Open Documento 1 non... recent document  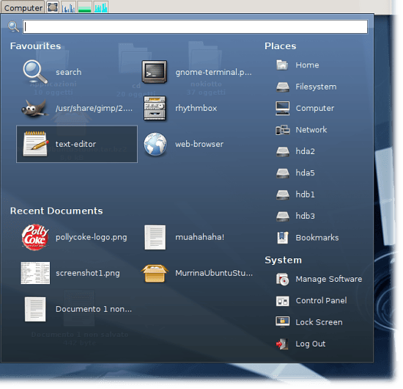pyautogui.click(x=35, y=309)
